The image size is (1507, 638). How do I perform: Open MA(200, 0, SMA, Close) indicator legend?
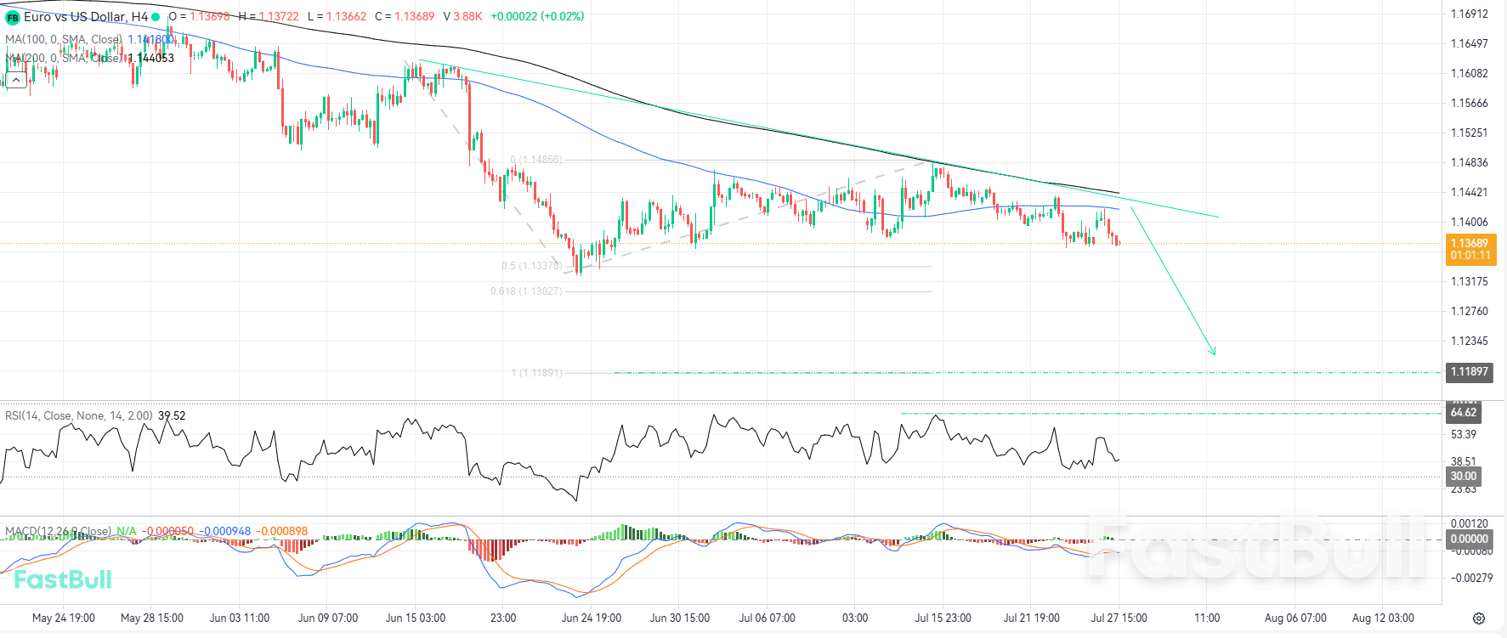(x=64, y=58)
